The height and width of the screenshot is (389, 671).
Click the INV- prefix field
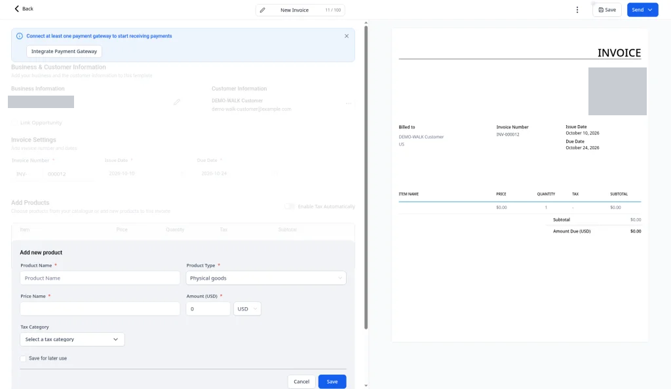click(27, 174)
